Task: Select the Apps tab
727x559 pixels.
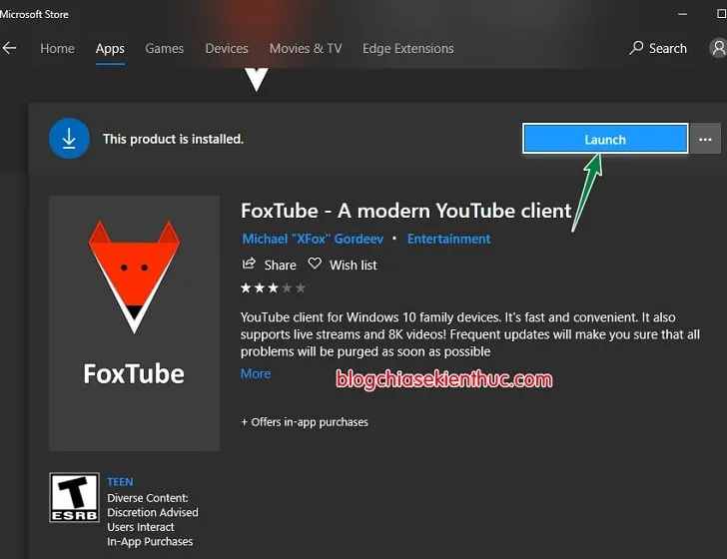Action: pyautogui.click(x=110, y=49)
